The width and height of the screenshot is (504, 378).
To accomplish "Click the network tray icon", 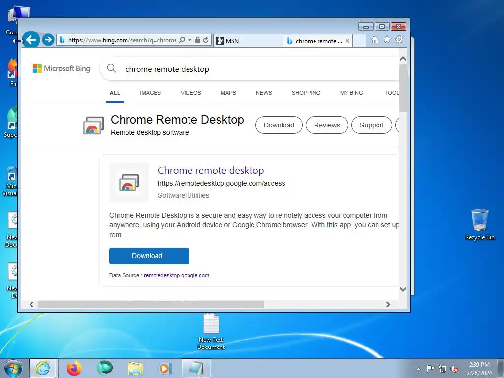I will [442, 369].
